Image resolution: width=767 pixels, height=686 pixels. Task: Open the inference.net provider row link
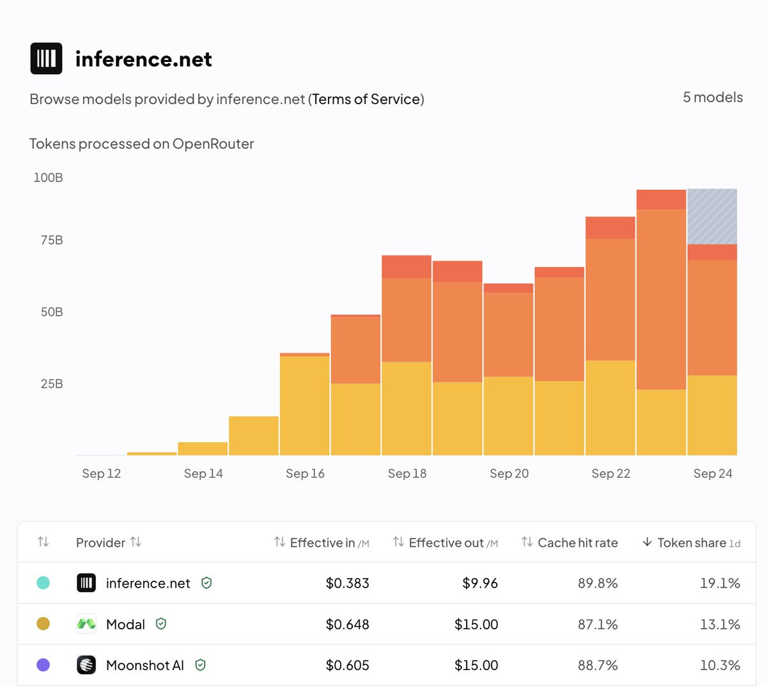(148, 583)
